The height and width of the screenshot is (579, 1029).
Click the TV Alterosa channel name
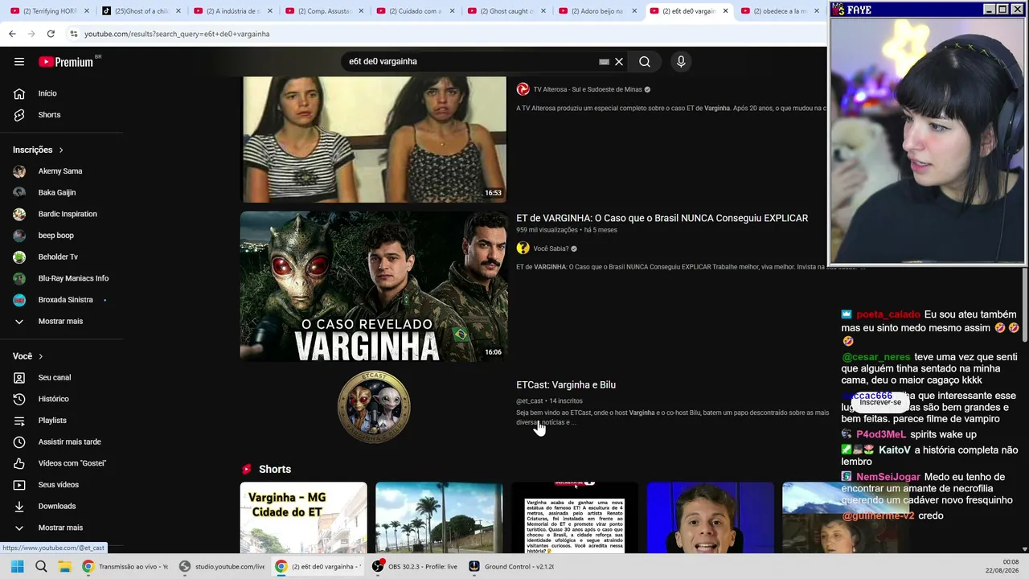[x=588, y=89]
